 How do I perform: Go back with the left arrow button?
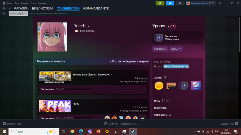(x=4, y=8)
